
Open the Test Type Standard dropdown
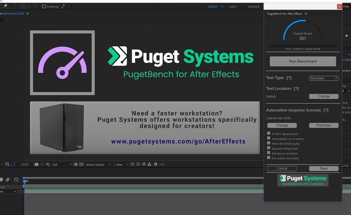(324, 78)
